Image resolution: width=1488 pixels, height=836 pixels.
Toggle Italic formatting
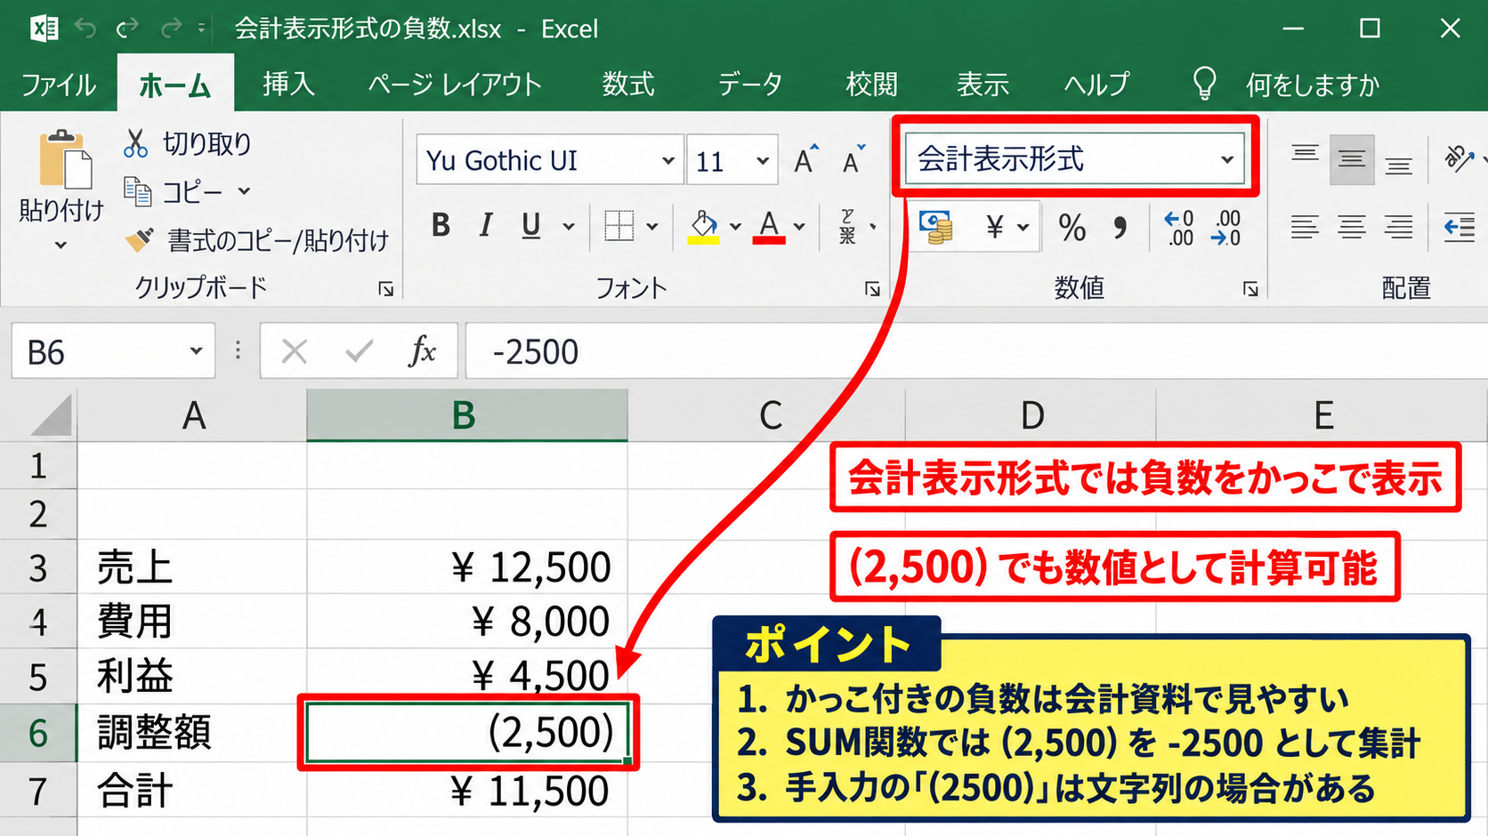[x=486, y=226]
